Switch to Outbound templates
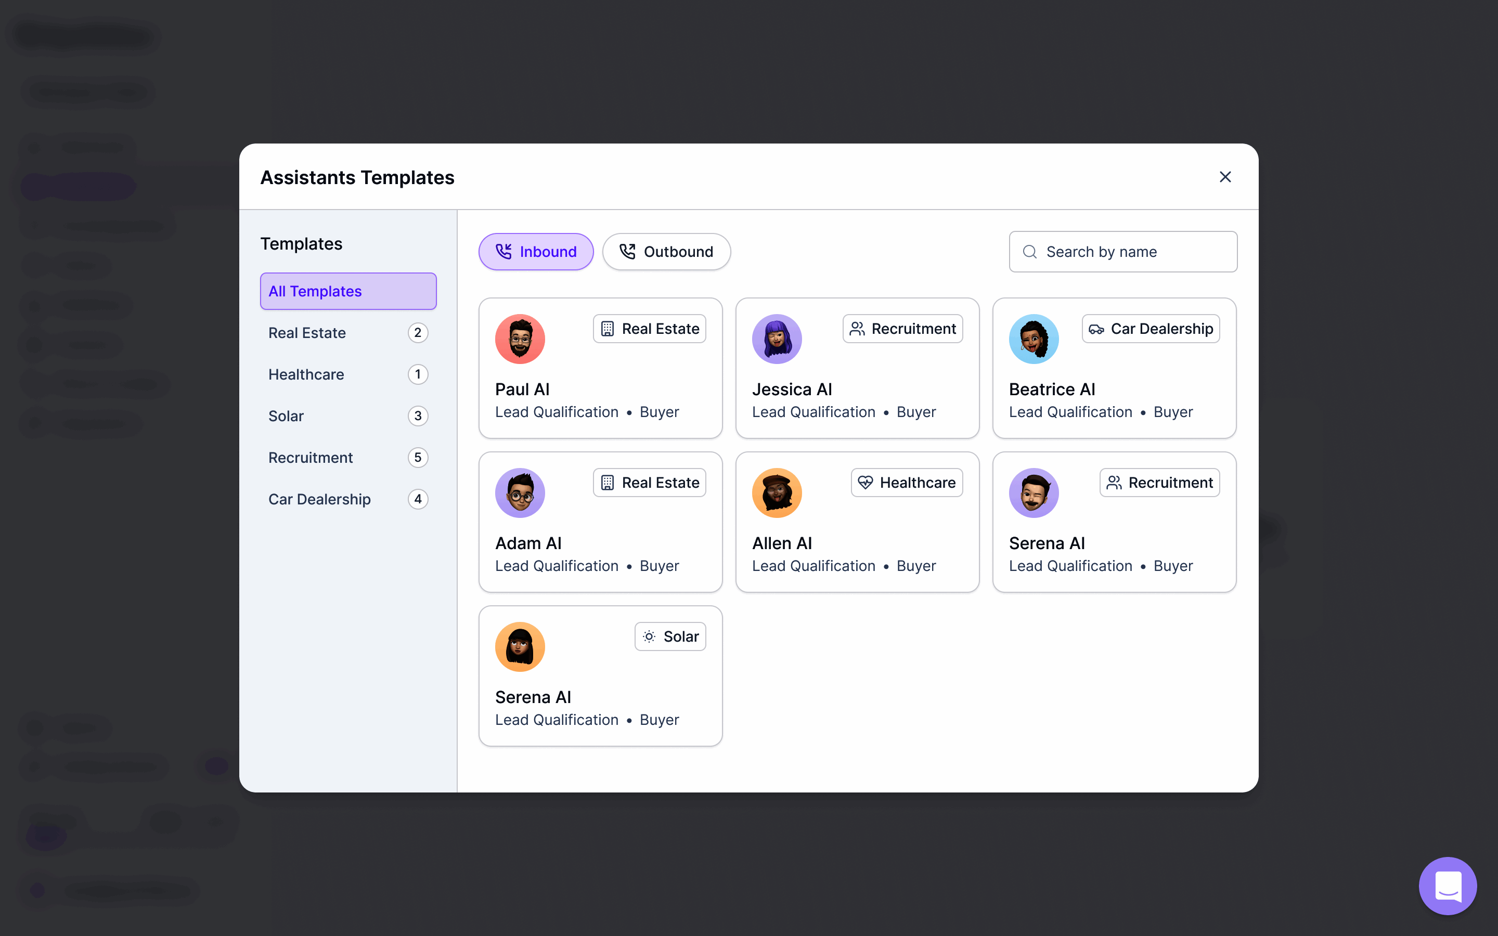The width and height of the screenshot is (1498, 936). pos(667,252)
